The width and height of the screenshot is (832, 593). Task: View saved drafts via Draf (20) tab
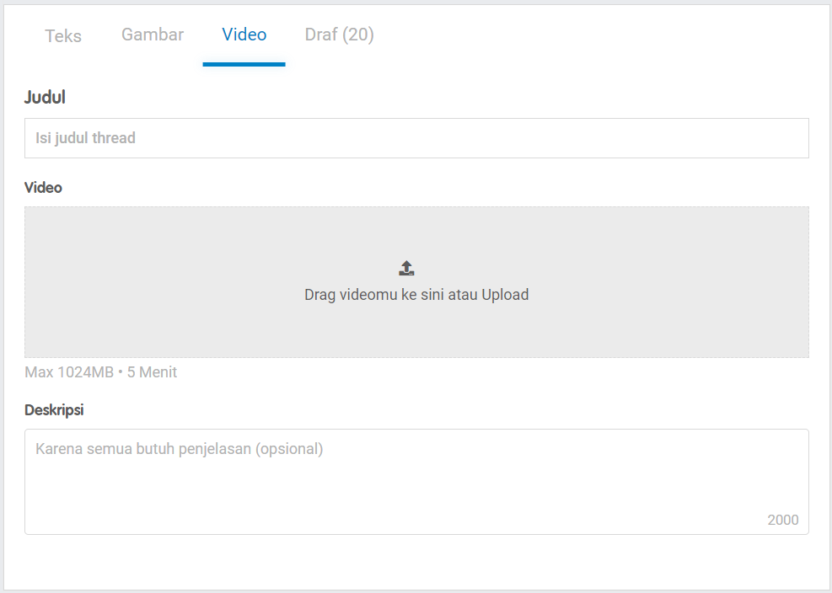(339, 35)
